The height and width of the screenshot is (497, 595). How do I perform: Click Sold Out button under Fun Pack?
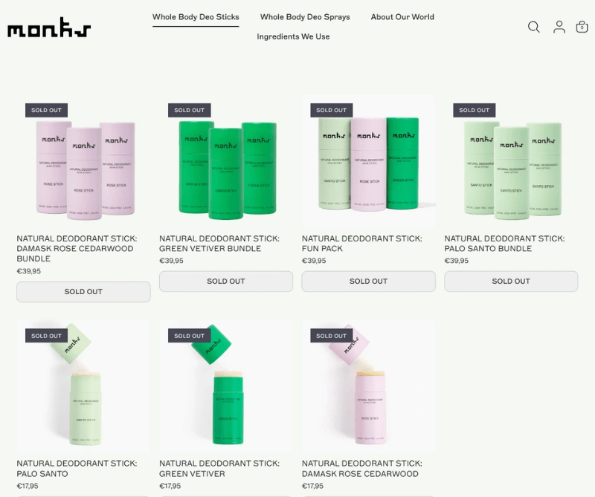(368, 282)
